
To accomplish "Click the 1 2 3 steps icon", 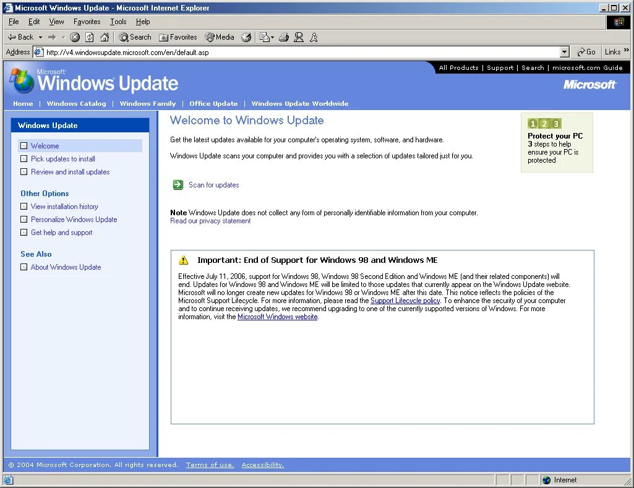I will 544,124.
